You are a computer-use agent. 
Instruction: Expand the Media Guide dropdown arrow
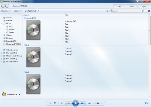point(19,95)
